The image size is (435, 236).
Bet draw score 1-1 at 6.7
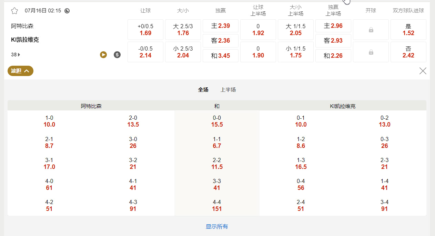click(x=217, y=142)
